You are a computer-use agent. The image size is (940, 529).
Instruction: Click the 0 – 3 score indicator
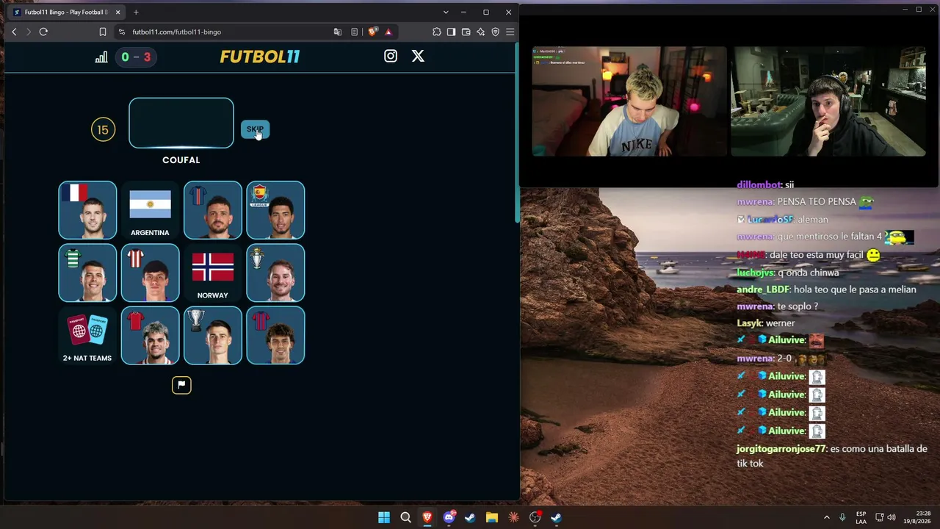click(136, 57)
